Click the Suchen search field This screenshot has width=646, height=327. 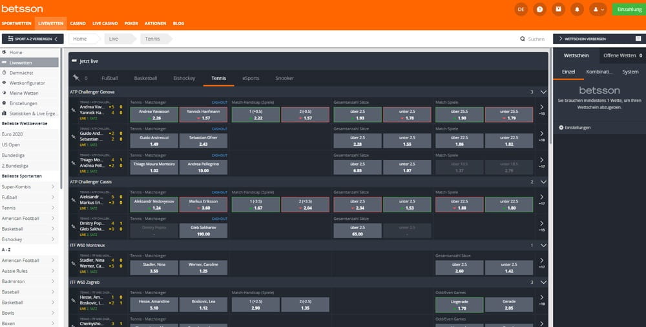pyautogui.click(x=536, y=39)
